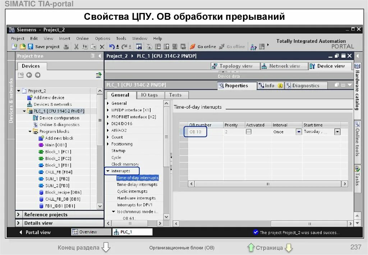This screenshot has height=255, width=368.
Task: Select Clock memory in properties tree
Action: [125, 164]
